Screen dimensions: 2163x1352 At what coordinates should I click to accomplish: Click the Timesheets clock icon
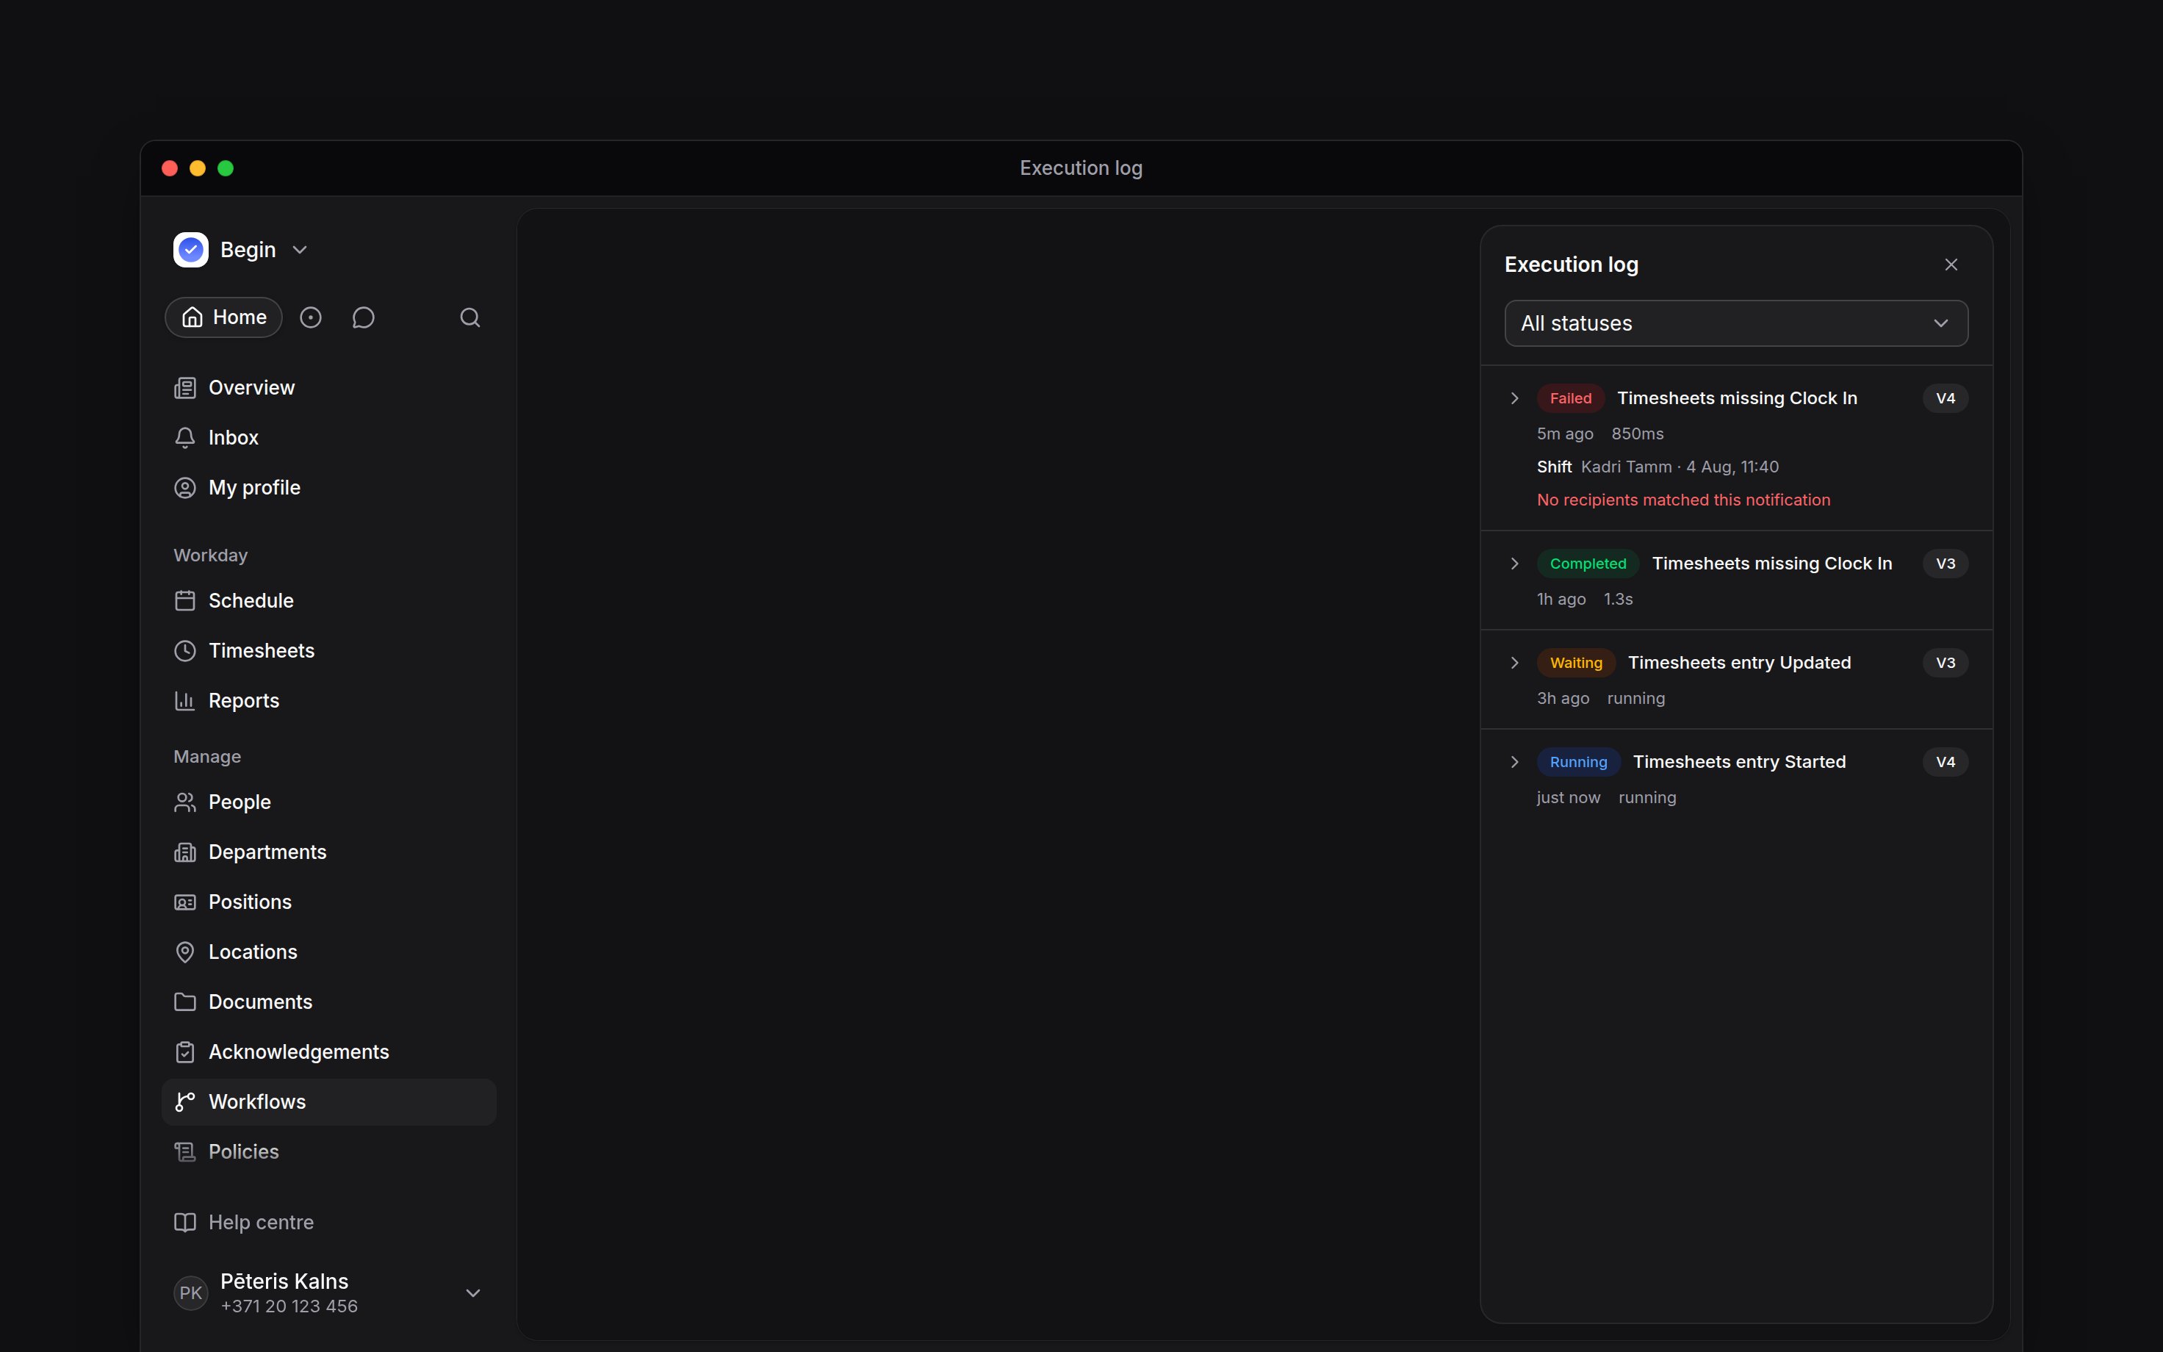[x=185, y=651]
